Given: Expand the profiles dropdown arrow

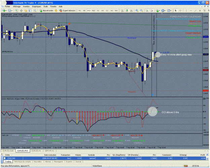Looking at the screenshot, I should click(x=12, y=11).
